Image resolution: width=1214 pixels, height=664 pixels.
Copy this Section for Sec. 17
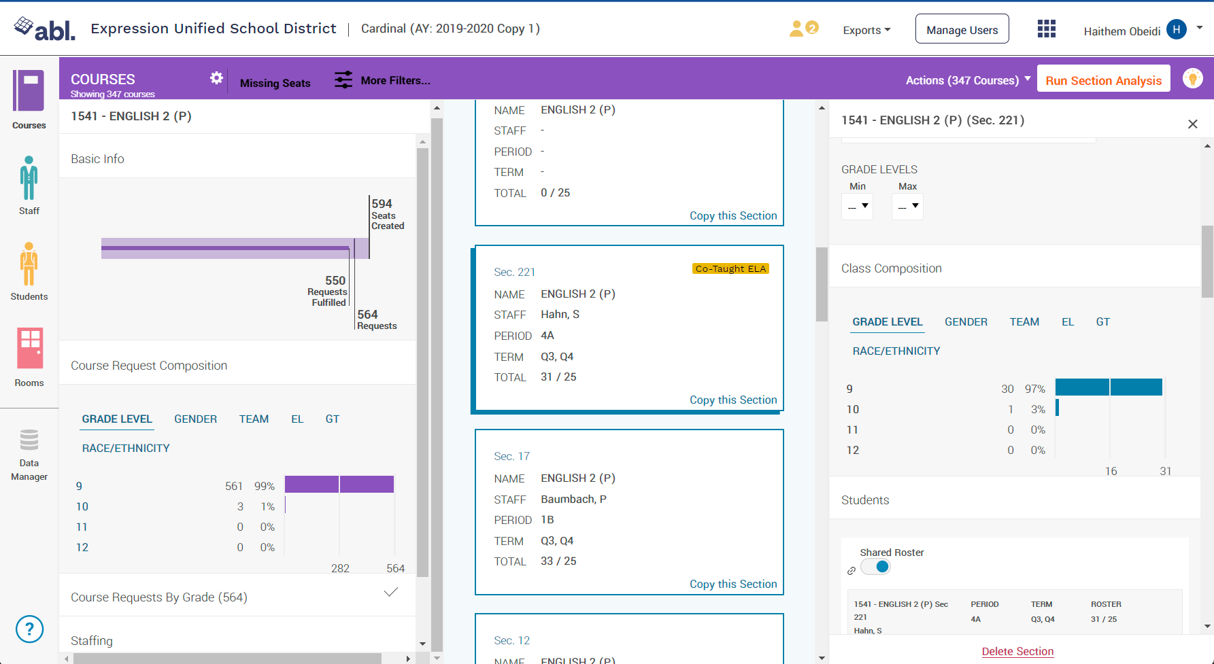[732, 584]
